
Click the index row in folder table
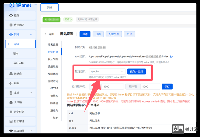pyautogui.click(x=132, y=128)
